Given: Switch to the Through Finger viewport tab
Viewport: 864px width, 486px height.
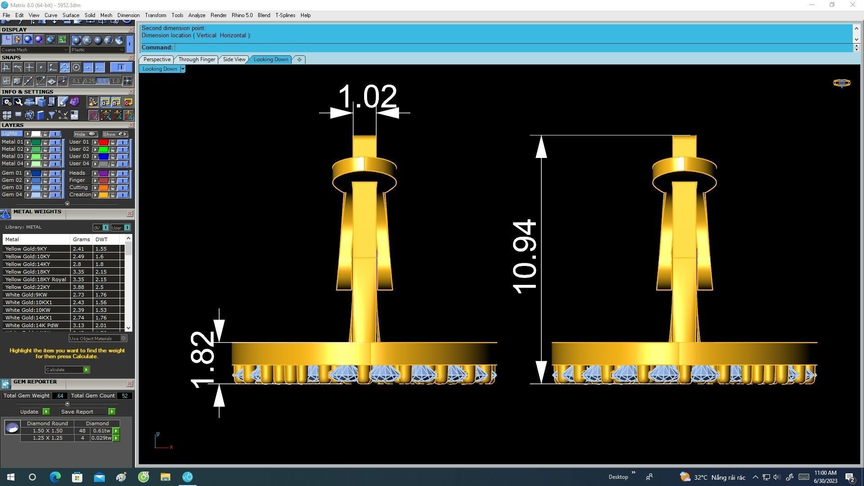Looking at the screenshot, I should pyautogui.click(x=197, y=59).
